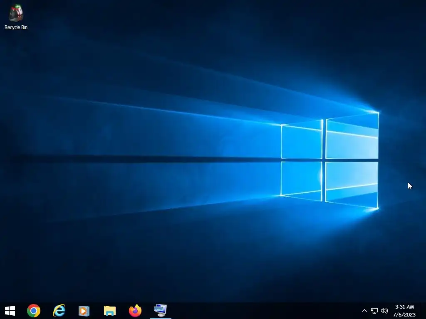Launch Google Chrome from the taskbar
Image resolution: width=426 pixels, height=319 pixels.
point(34,311)
